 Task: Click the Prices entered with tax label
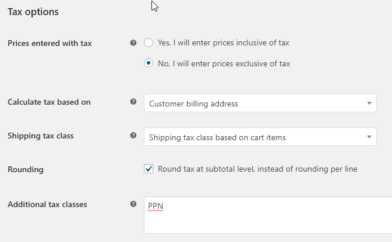pos(50,43)
